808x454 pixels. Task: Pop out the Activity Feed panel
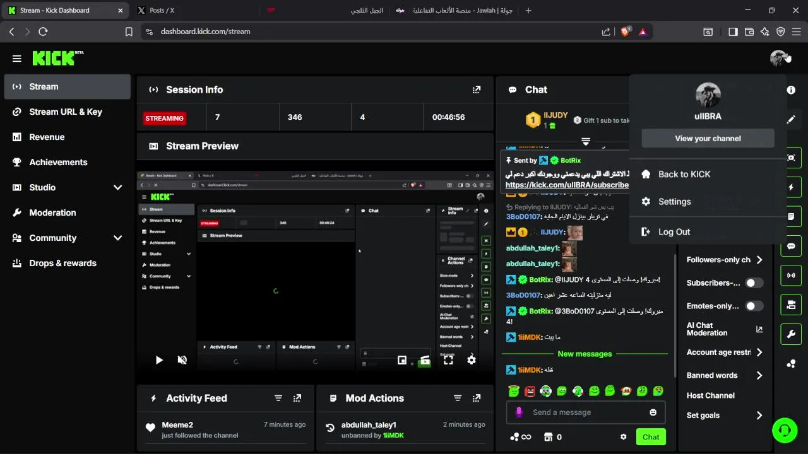(297, 399)
